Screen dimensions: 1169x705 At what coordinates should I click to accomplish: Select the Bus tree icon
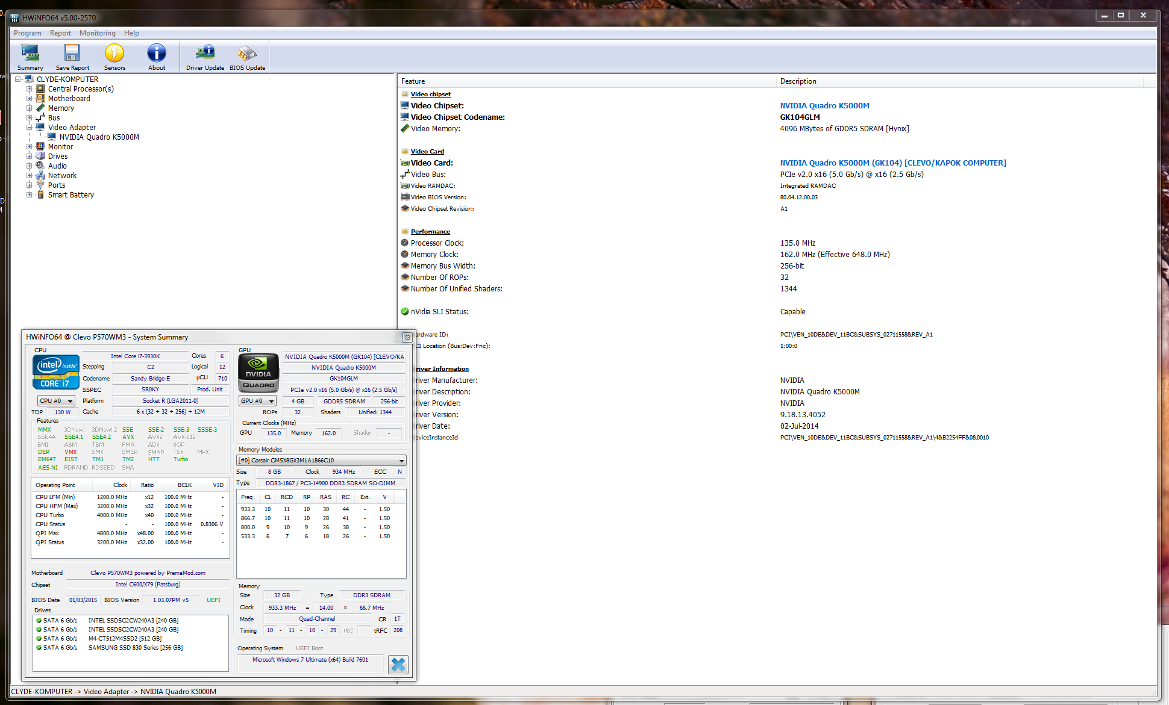point(40,117)
